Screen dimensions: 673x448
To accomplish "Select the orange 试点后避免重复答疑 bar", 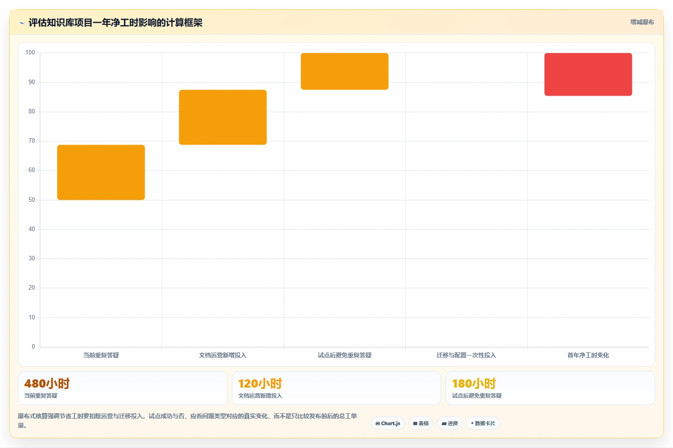I will pyautogui.click(x=345, y=71).
